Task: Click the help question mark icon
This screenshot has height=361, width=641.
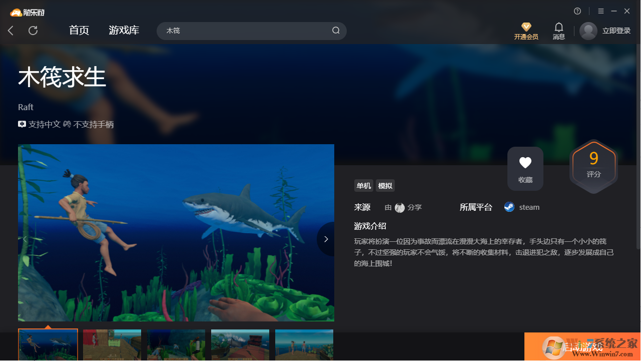Action: pos(577,11)
